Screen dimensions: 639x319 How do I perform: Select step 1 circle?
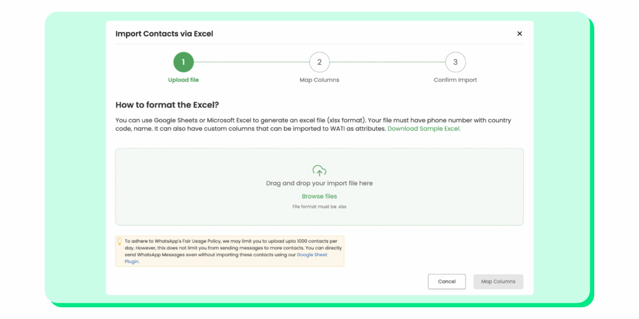click(183, 62)
